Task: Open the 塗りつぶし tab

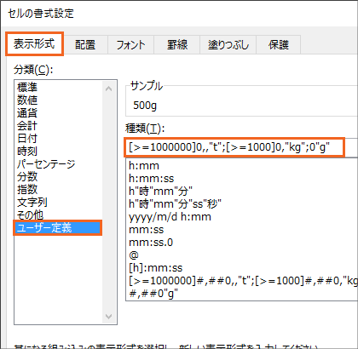Action: (228, 44)
